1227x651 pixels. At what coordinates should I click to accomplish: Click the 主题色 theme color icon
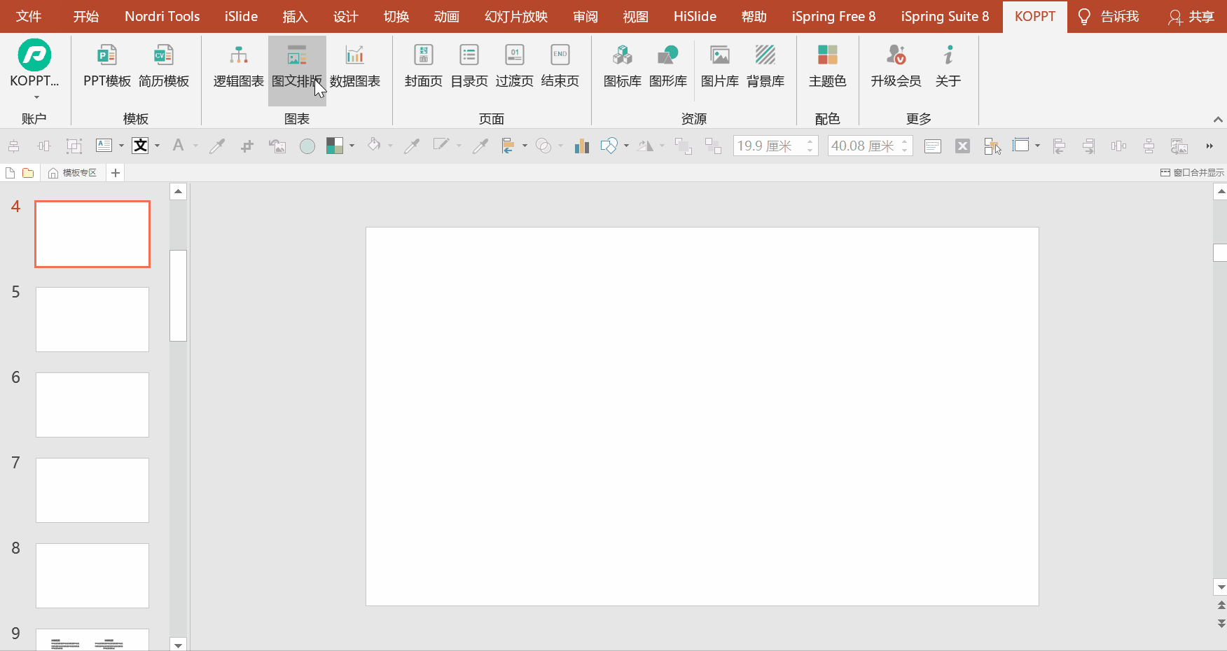(x=827, y=67)
